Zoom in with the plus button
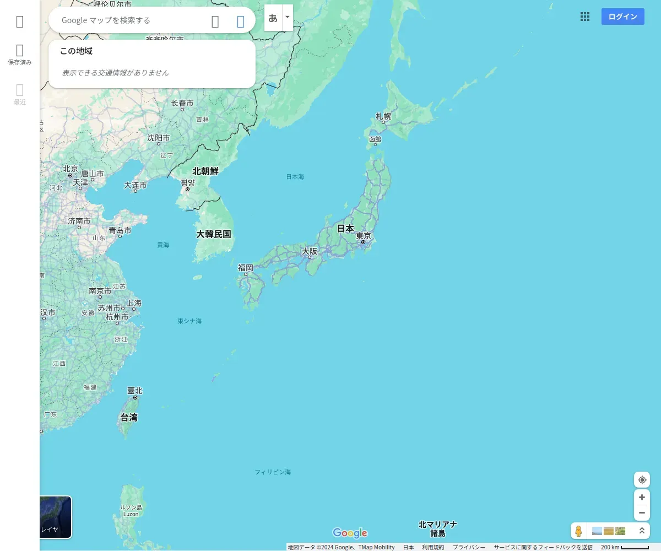Screen dimensions: 661x551 pyautogui.click(x=642, y=497)
